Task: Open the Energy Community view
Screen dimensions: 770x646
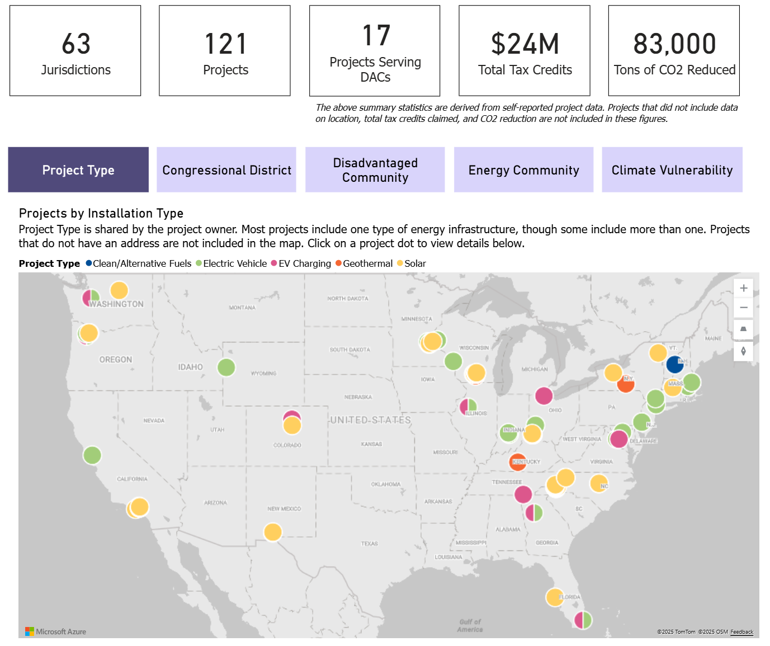Action: click(x=523, y=170)
